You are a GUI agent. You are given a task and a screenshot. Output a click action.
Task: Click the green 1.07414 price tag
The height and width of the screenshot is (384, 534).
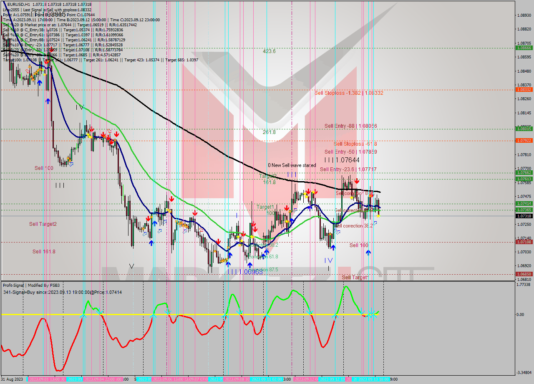point(524,204)
